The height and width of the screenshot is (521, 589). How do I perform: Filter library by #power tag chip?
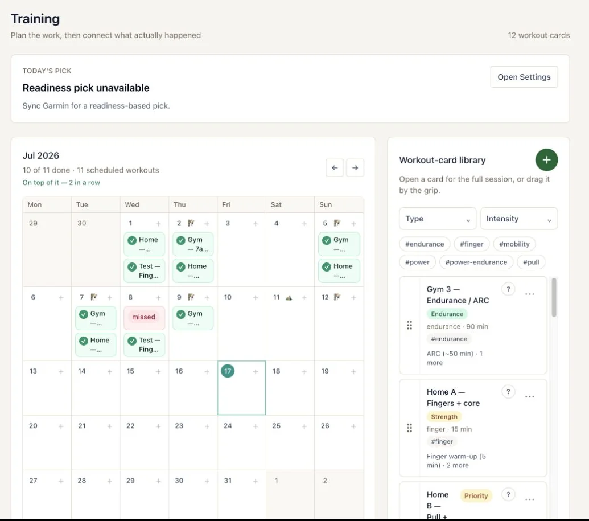pyautogui.click(x=417, y=262)
